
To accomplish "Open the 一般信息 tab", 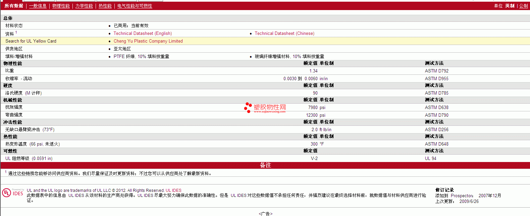I will 38,6.
